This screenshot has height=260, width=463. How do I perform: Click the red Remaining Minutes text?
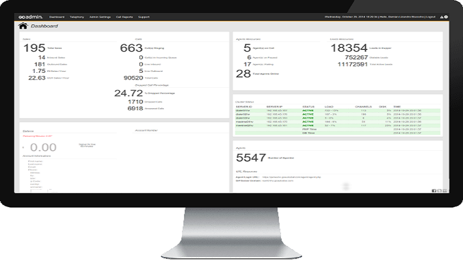point(37,136)
